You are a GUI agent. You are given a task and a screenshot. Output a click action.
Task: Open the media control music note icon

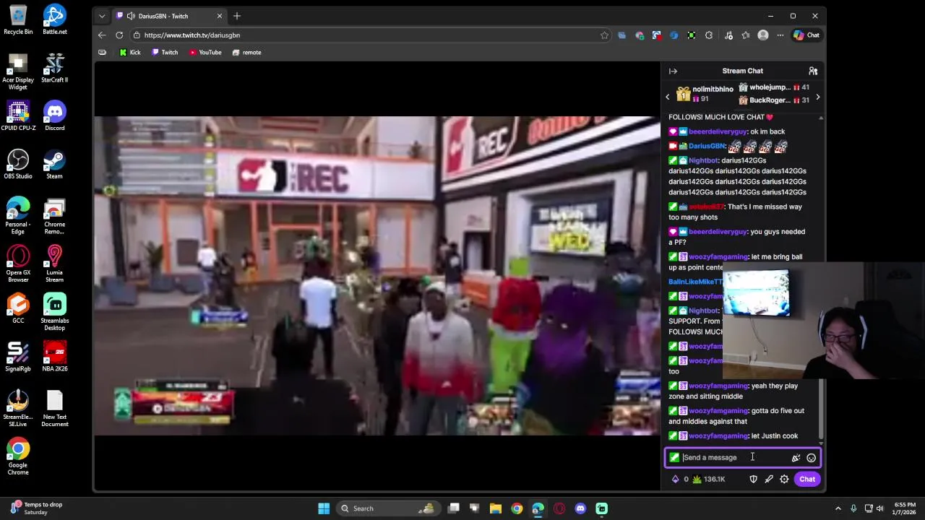[728, 35]
